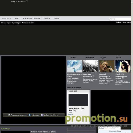Open the snowy Урал article thumbnail
Screen dimensions: 133x133
coord(75,66)
